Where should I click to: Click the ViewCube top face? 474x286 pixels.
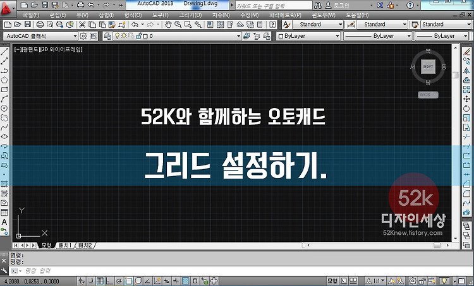[x=428, y=67]
